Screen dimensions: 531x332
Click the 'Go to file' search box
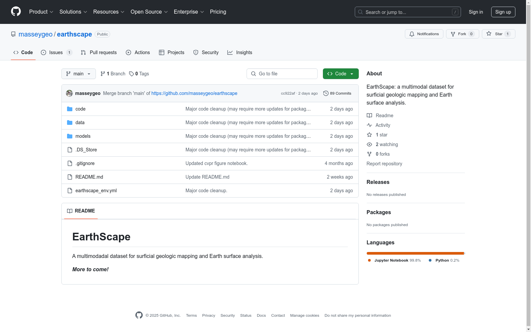[282, 74]
